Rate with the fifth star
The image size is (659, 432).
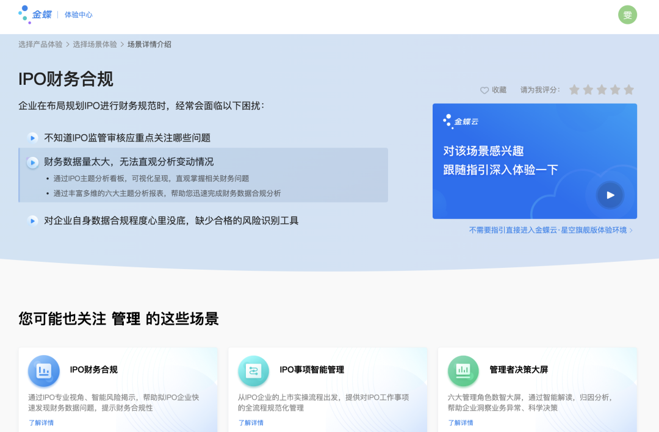pos(628,90)
